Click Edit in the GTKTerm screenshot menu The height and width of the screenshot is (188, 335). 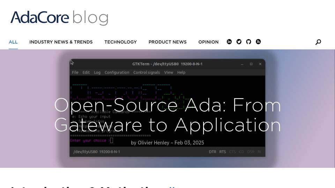pyautogui.click(x=86, y=72)
